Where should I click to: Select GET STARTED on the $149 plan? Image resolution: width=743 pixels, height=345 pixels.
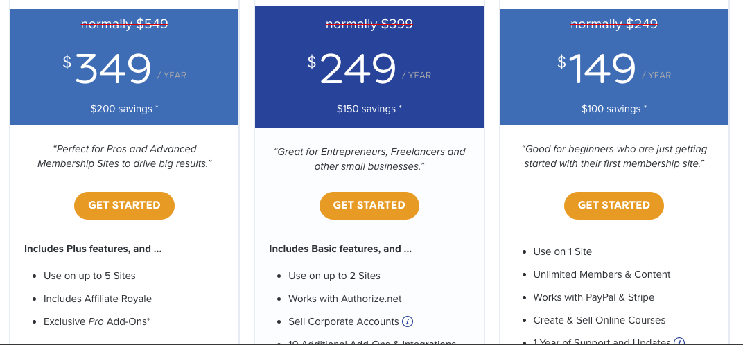613,206
